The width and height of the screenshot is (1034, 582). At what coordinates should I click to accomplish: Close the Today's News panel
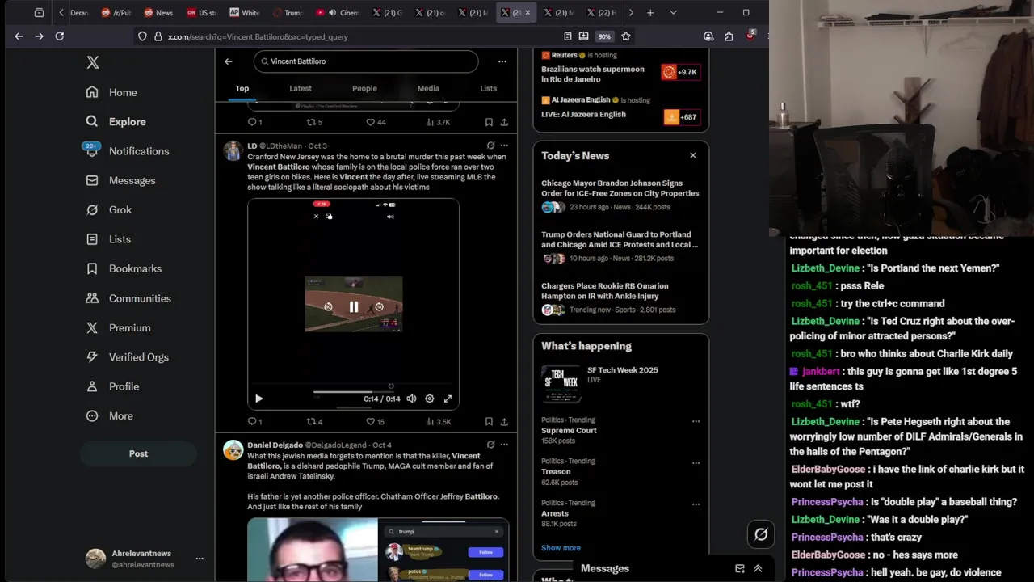(x=692, y=155)
